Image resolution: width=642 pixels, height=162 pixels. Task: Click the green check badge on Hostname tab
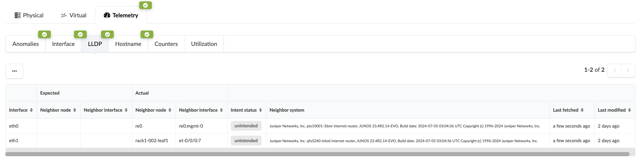coord(147,34)
